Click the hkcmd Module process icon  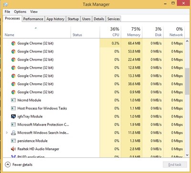click(13, 100)
